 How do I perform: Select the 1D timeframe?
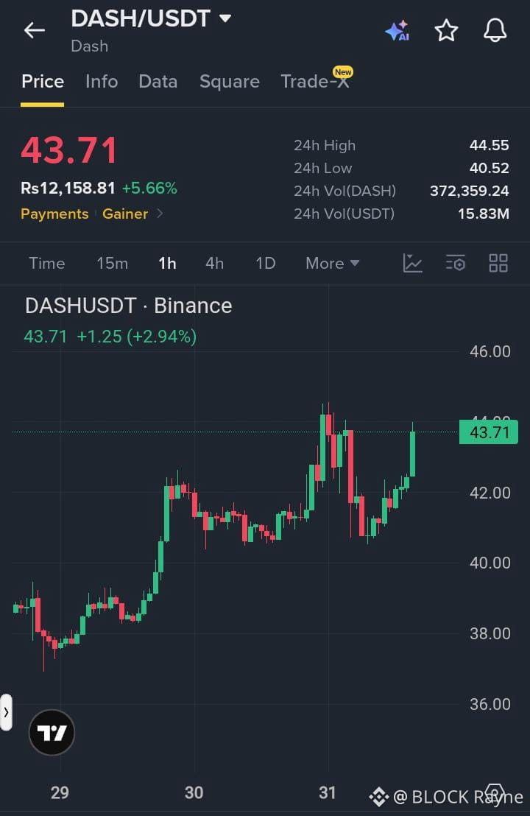(x=265, y=264)
